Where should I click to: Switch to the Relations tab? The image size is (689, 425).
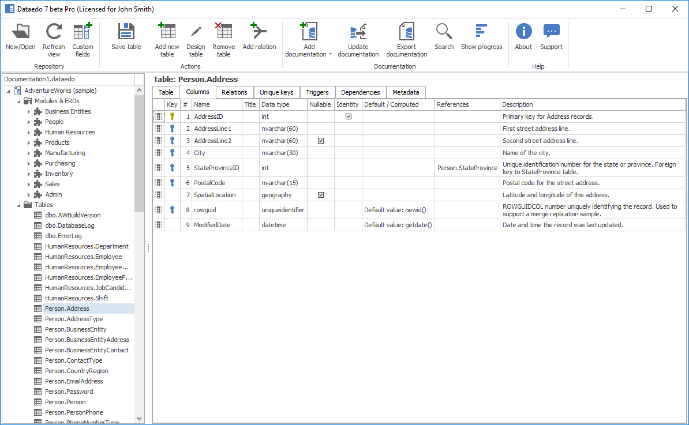pos(234,92)
